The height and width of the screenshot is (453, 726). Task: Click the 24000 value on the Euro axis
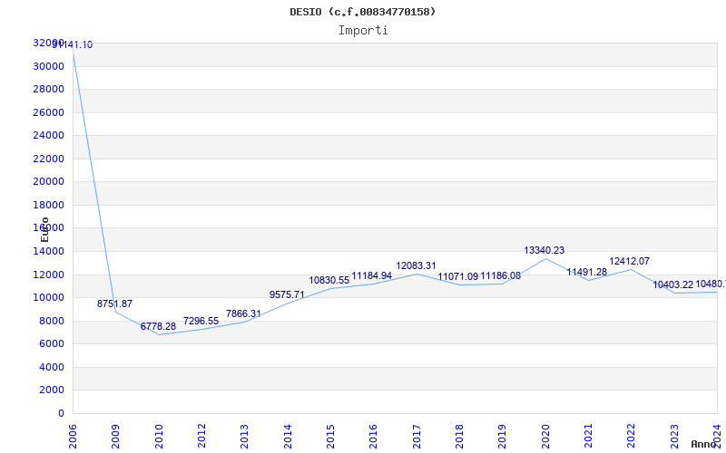pos(49,135)
